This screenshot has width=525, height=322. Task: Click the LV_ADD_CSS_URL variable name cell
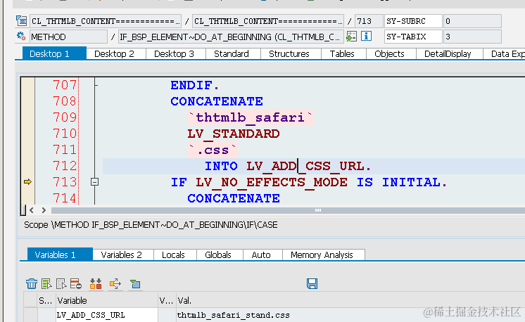pos(107,315)
